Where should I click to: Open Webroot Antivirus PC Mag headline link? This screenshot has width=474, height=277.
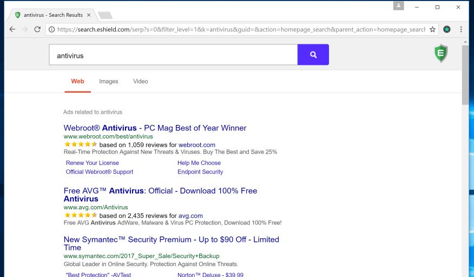(x=155, y=128)
